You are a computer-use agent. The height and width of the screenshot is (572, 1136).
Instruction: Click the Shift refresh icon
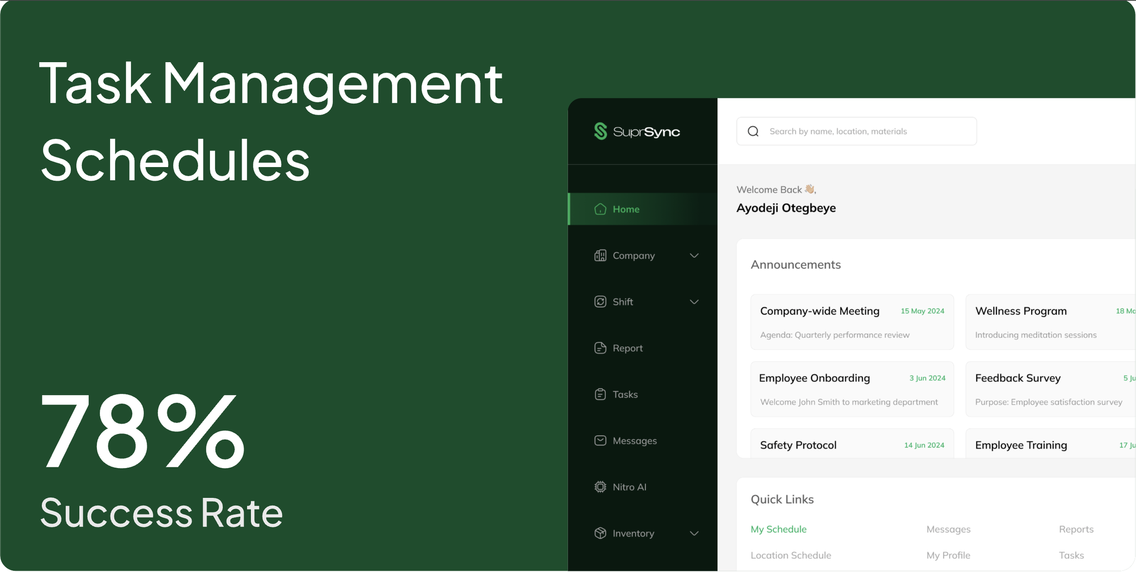[600, 302]
